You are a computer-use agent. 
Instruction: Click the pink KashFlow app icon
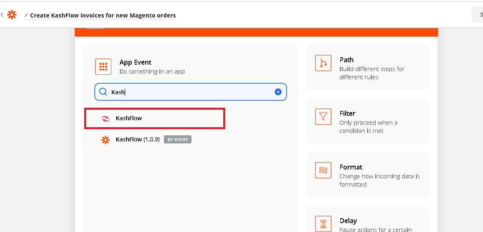pyautogui.click(x=106, y=119)
